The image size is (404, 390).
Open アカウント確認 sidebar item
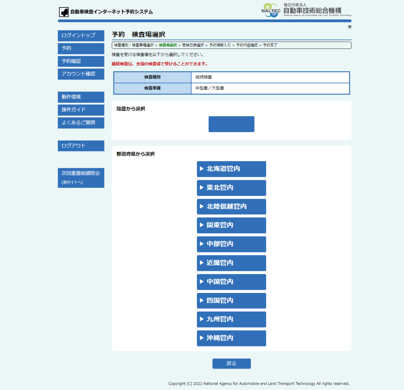click(x=81, y=74)
